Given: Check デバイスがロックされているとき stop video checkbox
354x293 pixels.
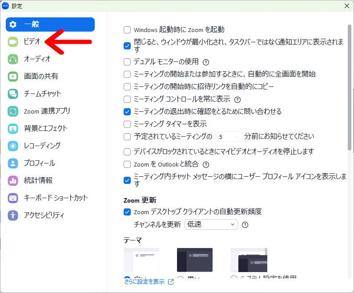Looking at the screenshot, I should point(127,152).
